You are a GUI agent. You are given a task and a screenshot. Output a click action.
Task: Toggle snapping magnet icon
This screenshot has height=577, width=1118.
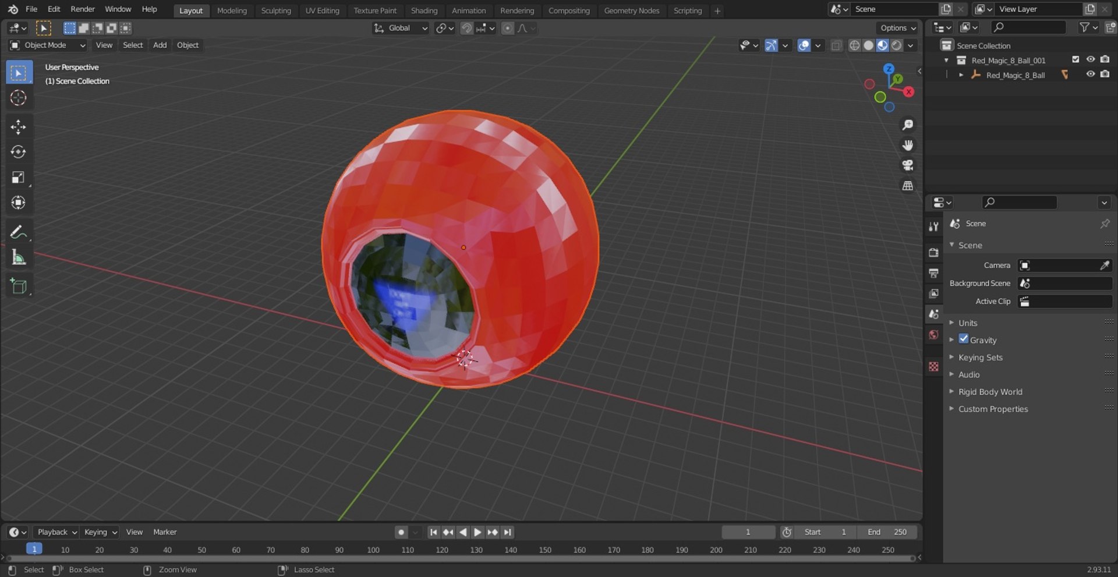click(x=466, y=28)
